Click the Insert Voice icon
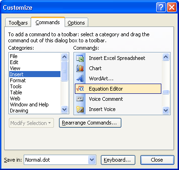The height and width of the screenshot is (170, 179). coord(80,109)
